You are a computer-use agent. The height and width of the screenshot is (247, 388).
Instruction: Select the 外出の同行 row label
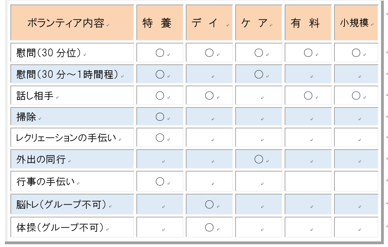pyautogui.click(x=72, y=159)
